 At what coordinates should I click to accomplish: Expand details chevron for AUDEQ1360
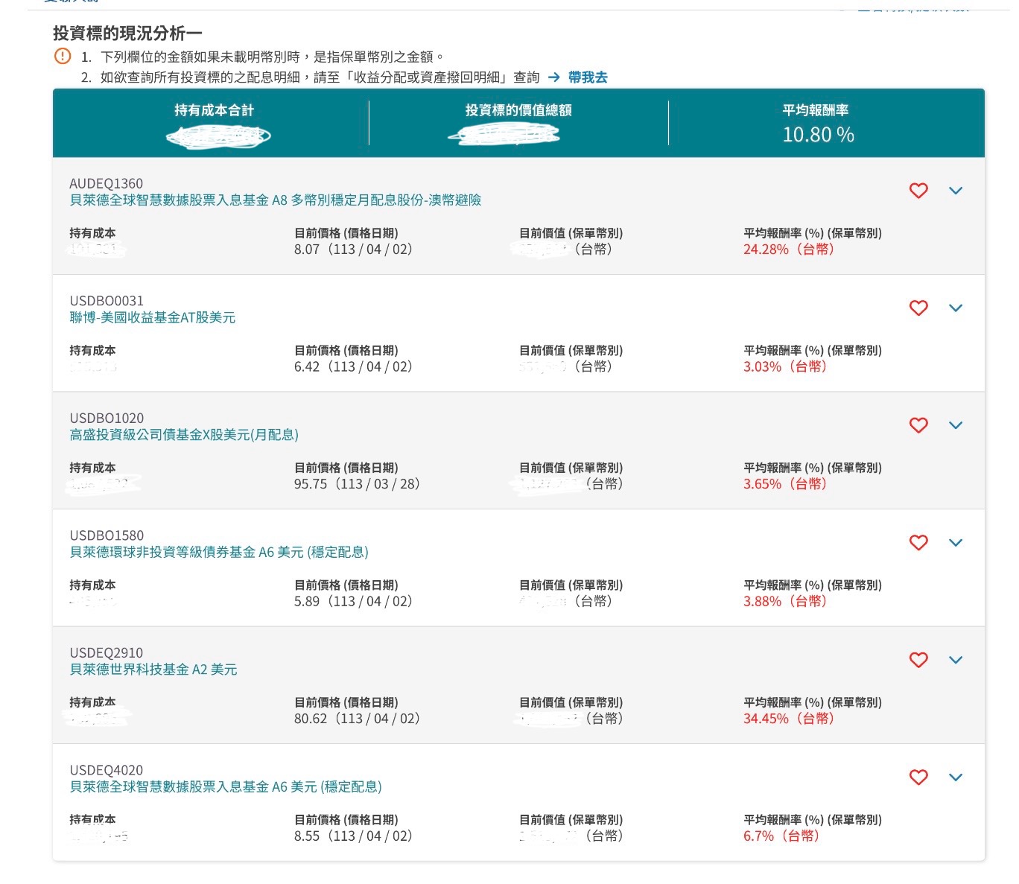point(956,191)
